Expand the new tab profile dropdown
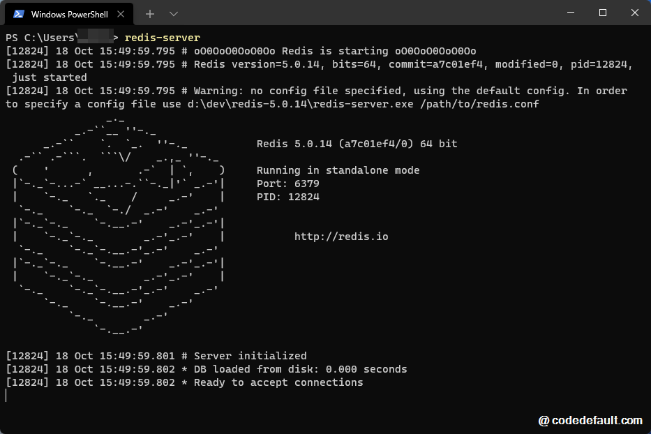Viewport: 651px width, 434px height. [174, 14]
